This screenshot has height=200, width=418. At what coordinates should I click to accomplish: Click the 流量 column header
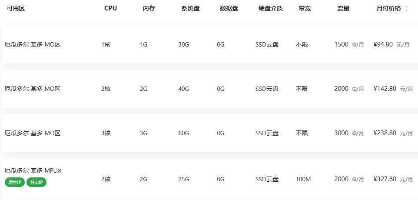coord(343,8)
